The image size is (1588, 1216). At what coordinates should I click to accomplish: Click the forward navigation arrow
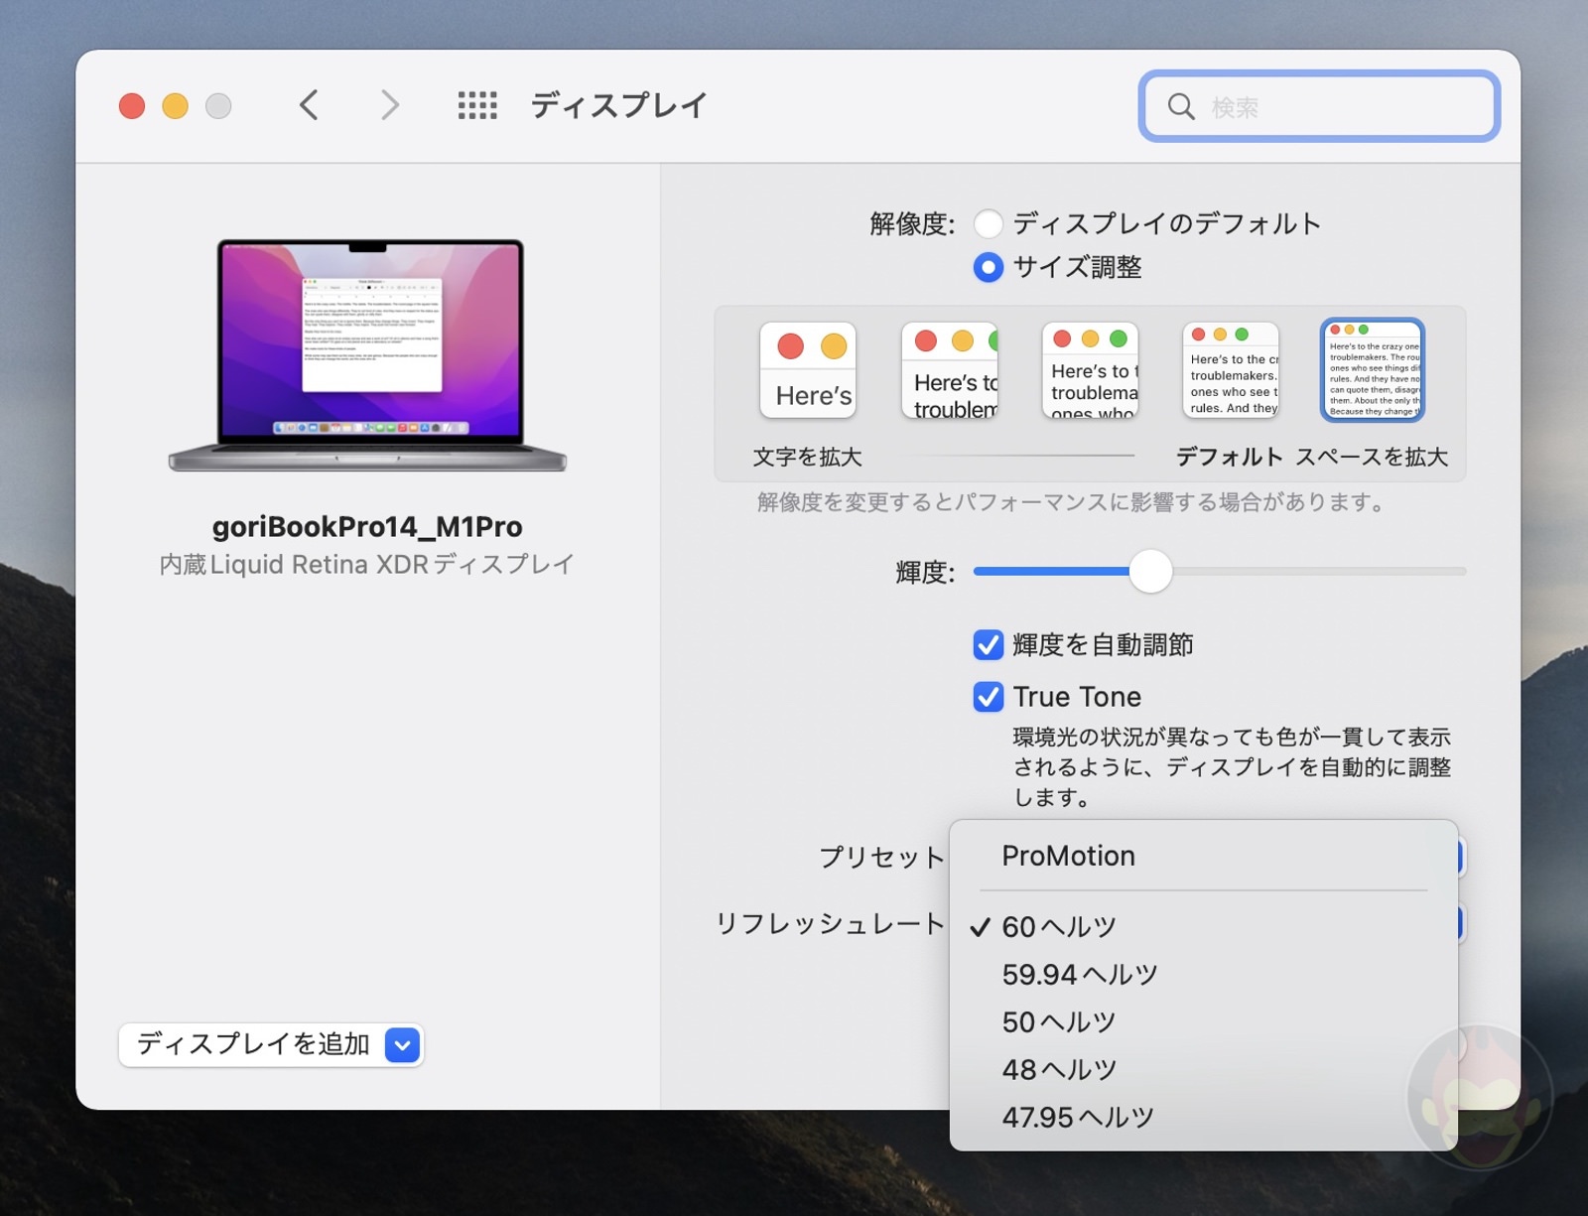389,104
